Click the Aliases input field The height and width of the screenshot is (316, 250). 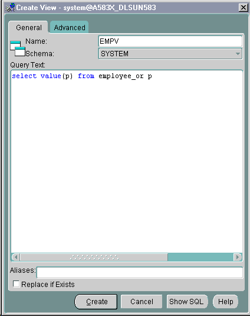(140, 272)
